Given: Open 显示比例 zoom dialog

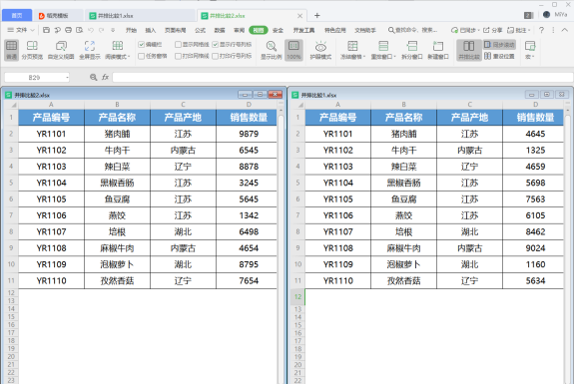Looking at the screenshot, I should click(271, 50).
